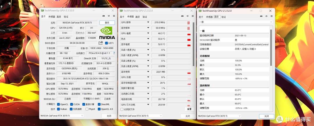Click the 显存使用 sensor graph
Screen dimensions: 314x126
pyautogui.click(x=179, y=72)
